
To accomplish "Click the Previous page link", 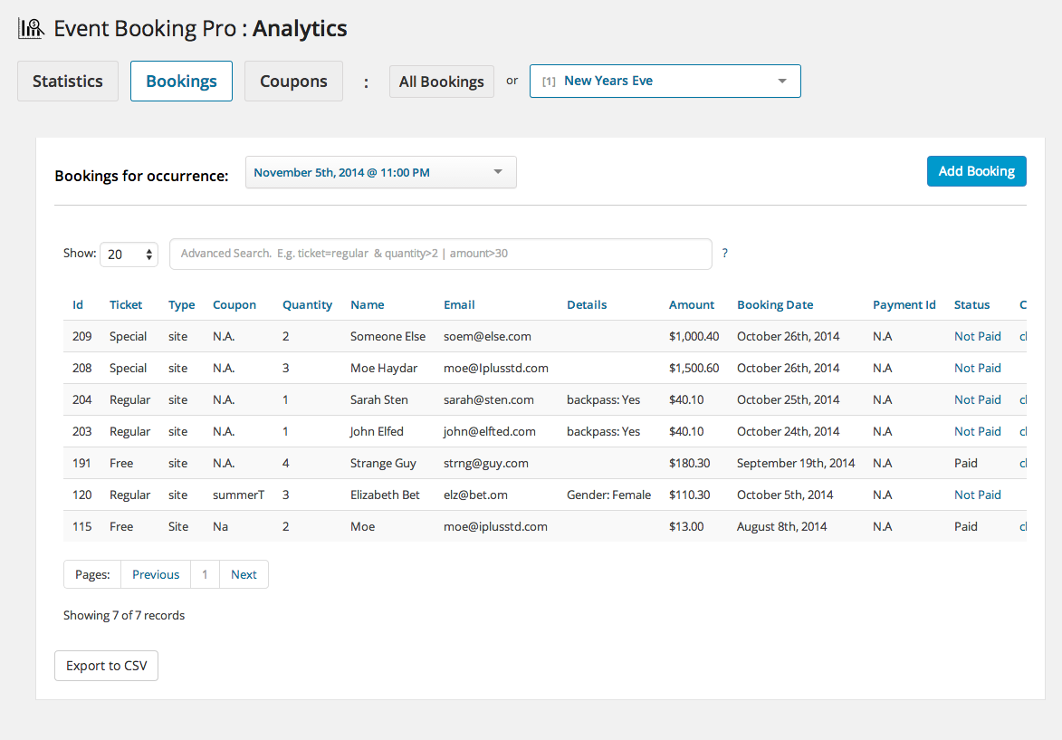I will (x=155, y=573).
